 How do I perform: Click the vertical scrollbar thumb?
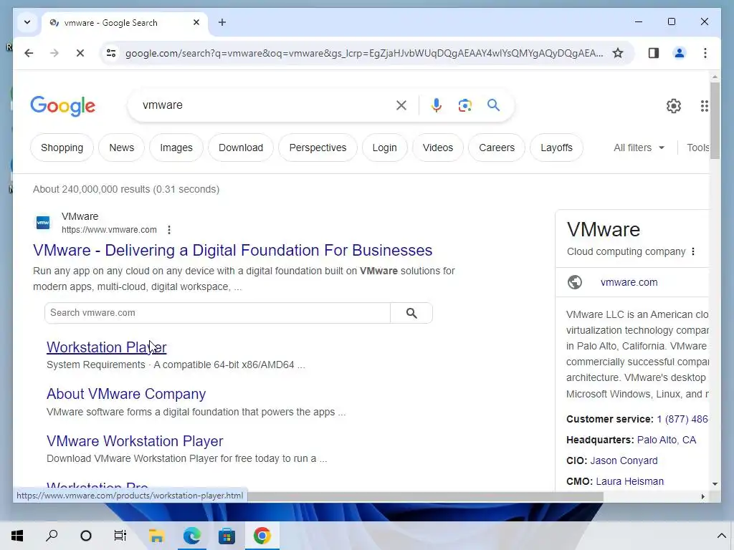click(x=715, y=120)
